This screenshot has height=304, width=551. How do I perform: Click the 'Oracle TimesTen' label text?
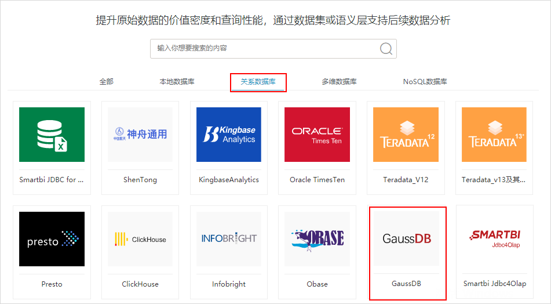coord(317,180)
